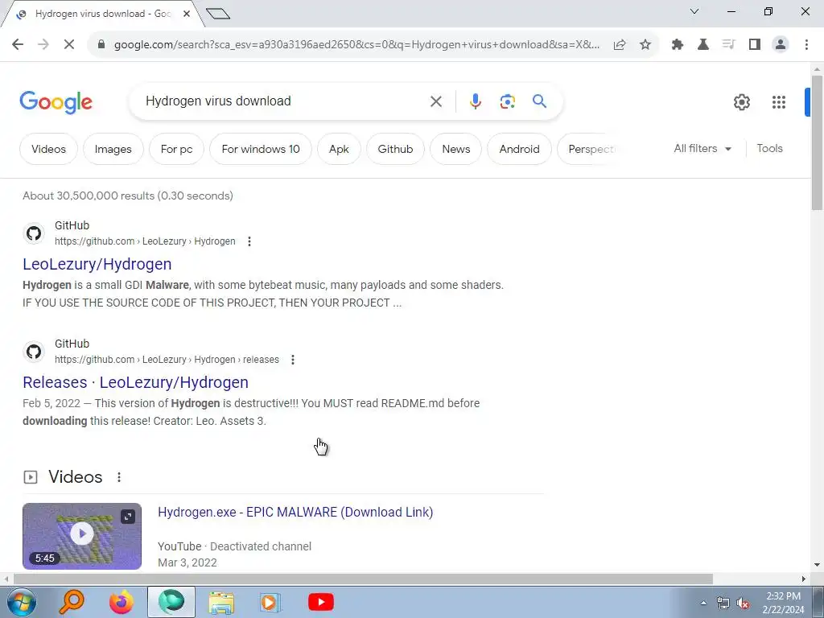The height and width of the screenshot is (618, 824).
Task: Open more options for first GitHub result
Action: click(249, 241)
